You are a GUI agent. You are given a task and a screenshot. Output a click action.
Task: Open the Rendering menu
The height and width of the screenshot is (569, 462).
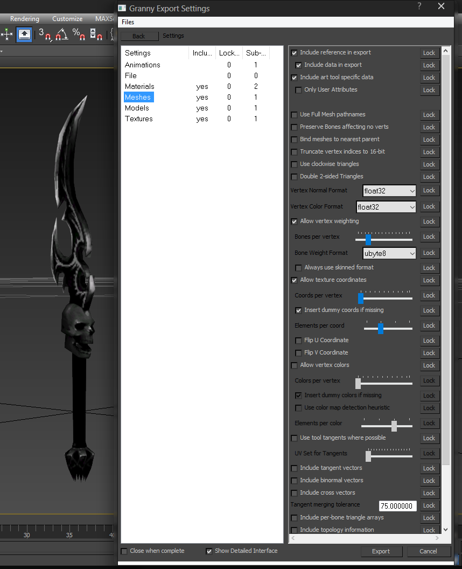point(25,18)
